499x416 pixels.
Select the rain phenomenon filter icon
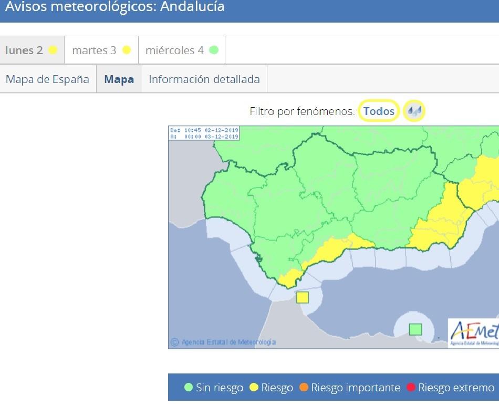(414, 111)
